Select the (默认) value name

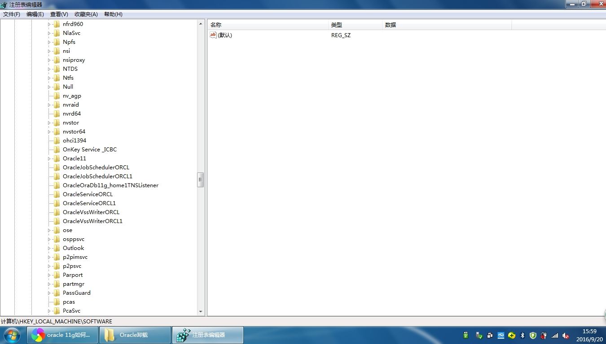(x=225, y=35)
